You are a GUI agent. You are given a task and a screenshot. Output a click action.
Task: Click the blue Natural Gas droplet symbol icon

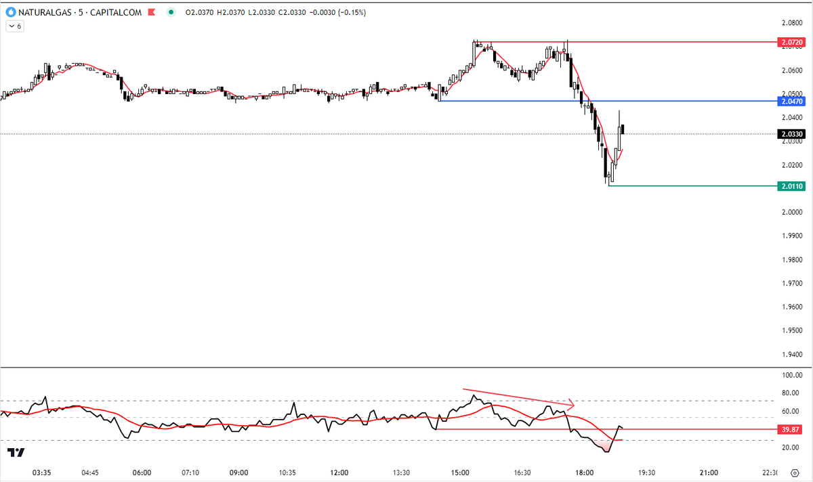[x=10, y=12]
